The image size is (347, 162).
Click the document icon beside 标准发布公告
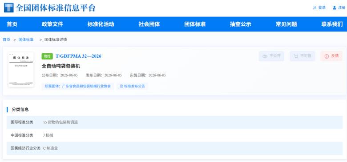tap(121, 86)
